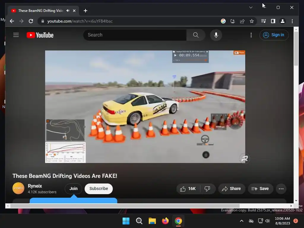The height and width of the screenshot is (228, 304).
Task: Go forward with the browser forward arrow
Action: pos(21,21)
